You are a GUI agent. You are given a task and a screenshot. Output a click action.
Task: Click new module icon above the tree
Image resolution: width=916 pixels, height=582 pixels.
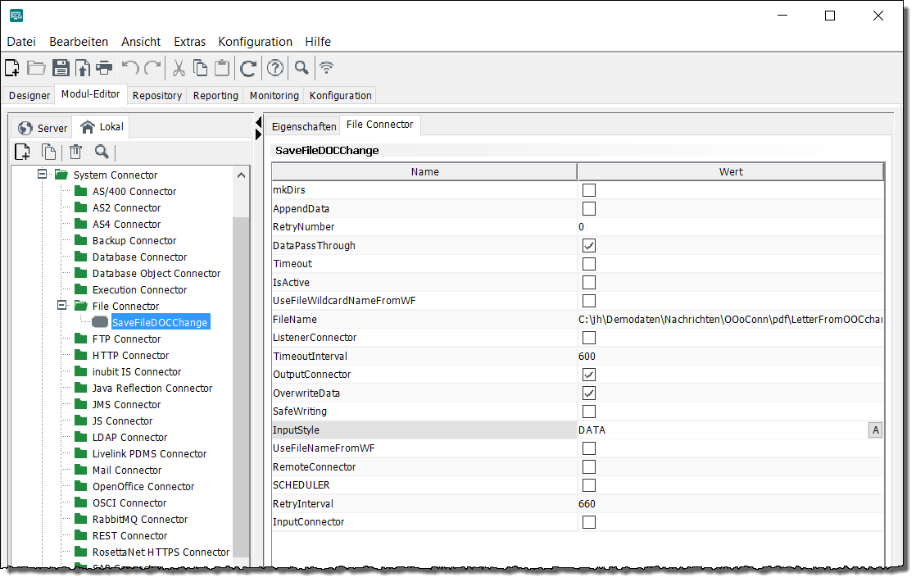tap(23, 152)
